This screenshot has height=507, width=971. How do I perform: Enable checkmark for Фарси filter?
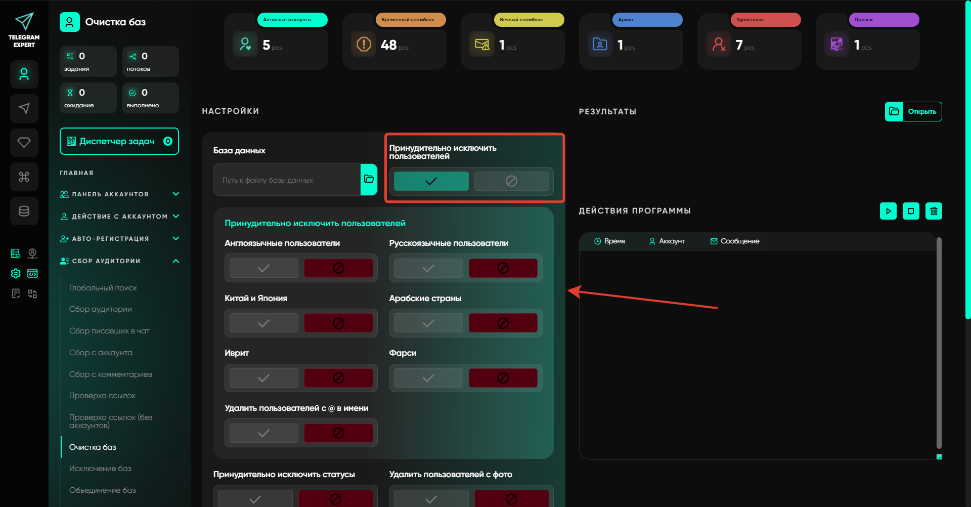click(428, 378)
